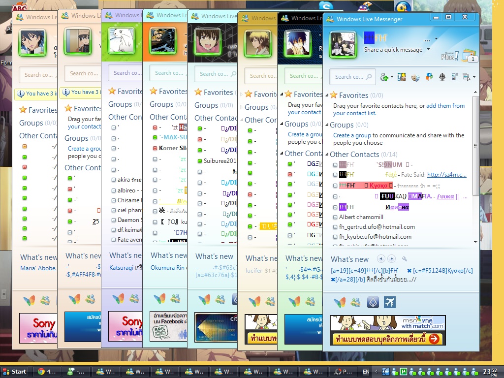The image size is (504, 378).
Task: Expand Favorites in the blond-avatar window
Action: coord(242,94)
